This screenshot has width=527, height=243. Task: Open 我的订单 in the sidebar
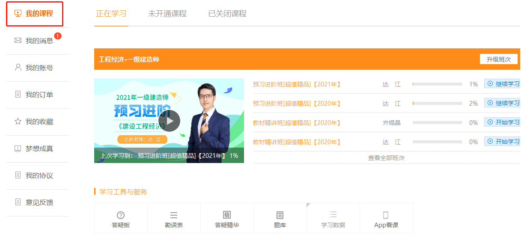(x=39, y=95)
